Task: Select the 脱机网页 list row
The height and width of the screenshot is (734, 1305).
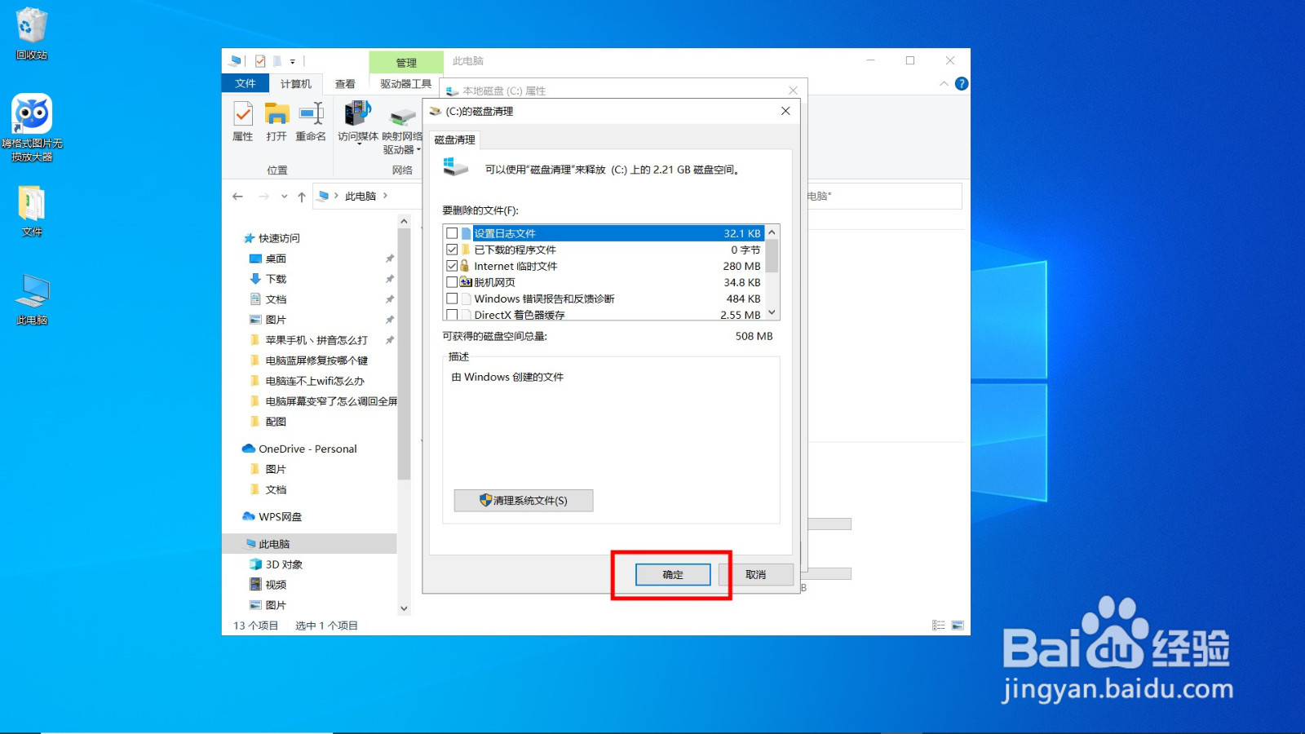Action: (604, 282)
